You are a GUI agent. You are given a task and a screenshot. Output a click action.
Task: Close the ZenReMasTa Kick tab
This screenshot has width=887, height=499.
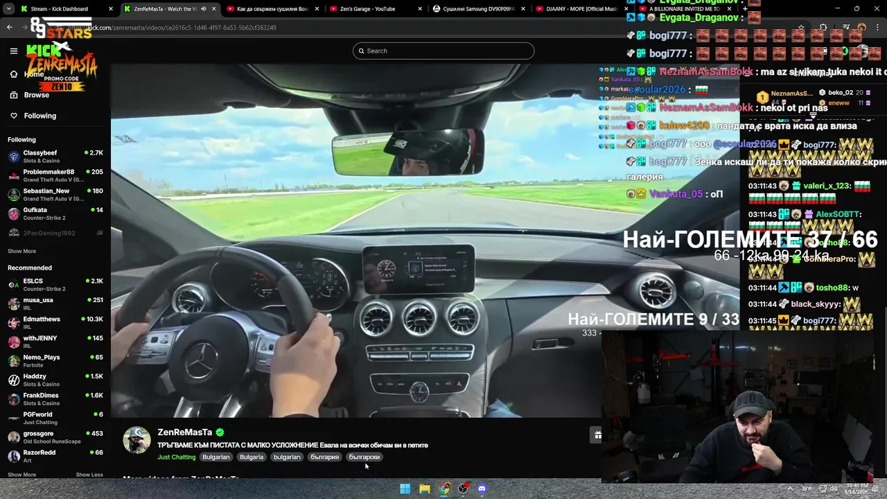[213, 9]
